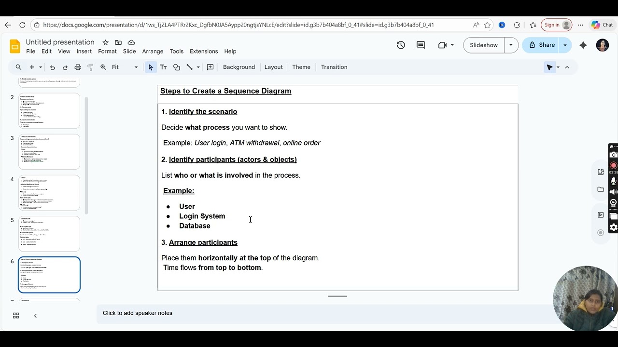Image resolution: width=618 pixels, height=347 pixels.
Task: Open Slideshow options dropdown arrow
Action: click(x=511, y=45)
